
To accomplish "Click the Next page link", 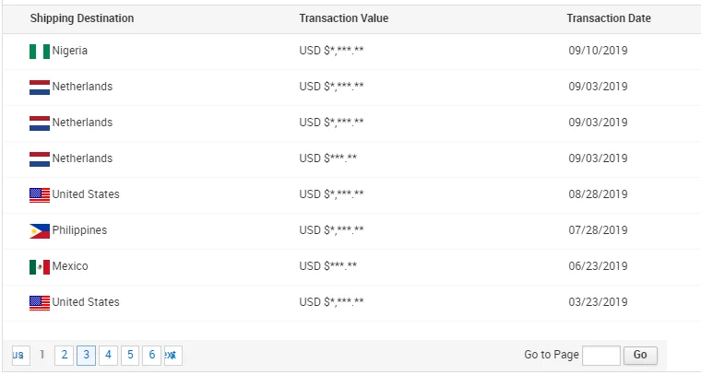I will click(172, 355).
